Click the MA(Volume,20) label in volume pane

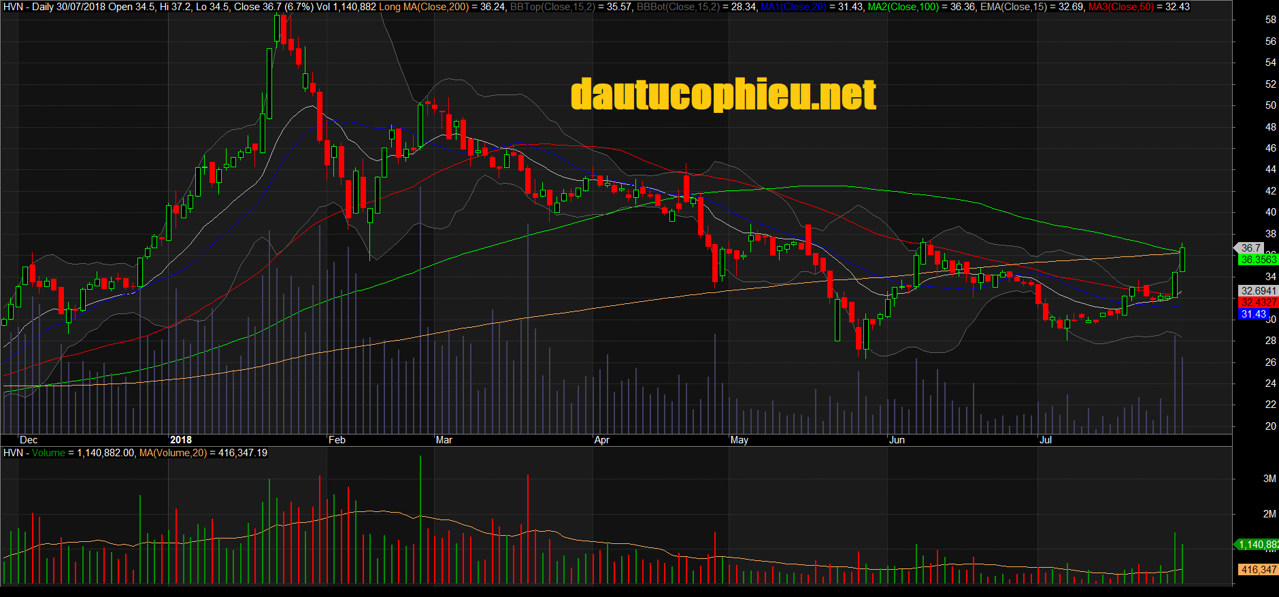click(x=173, y=453)
